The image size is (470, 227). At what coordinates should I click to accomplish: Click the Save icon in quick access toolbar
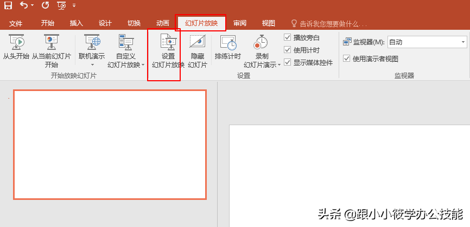tap(8, 5)
